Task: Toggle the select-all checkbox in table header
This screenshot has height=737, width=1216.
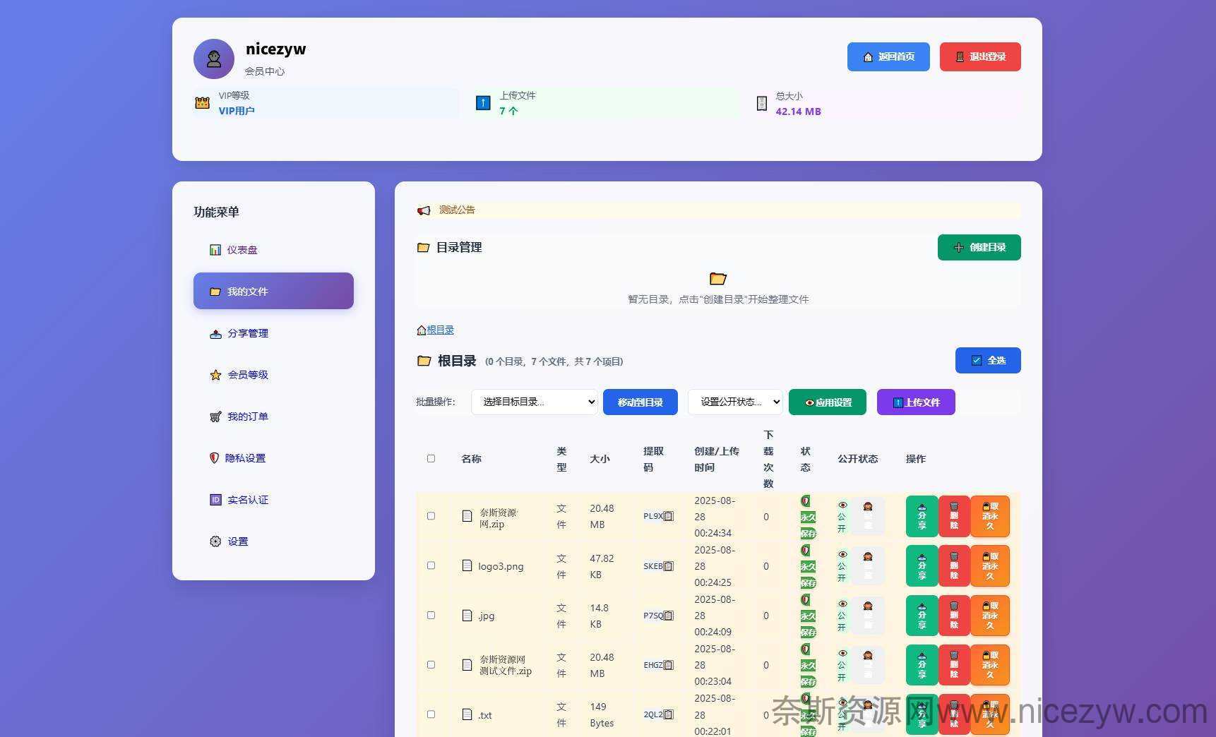Action: tap(431, 459)
